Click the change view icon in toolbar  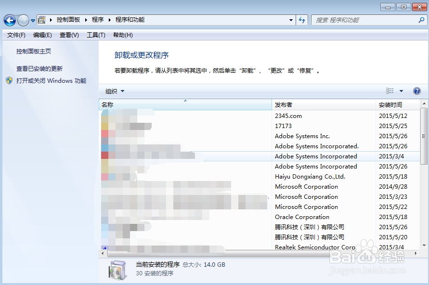[x=390, y=91]
